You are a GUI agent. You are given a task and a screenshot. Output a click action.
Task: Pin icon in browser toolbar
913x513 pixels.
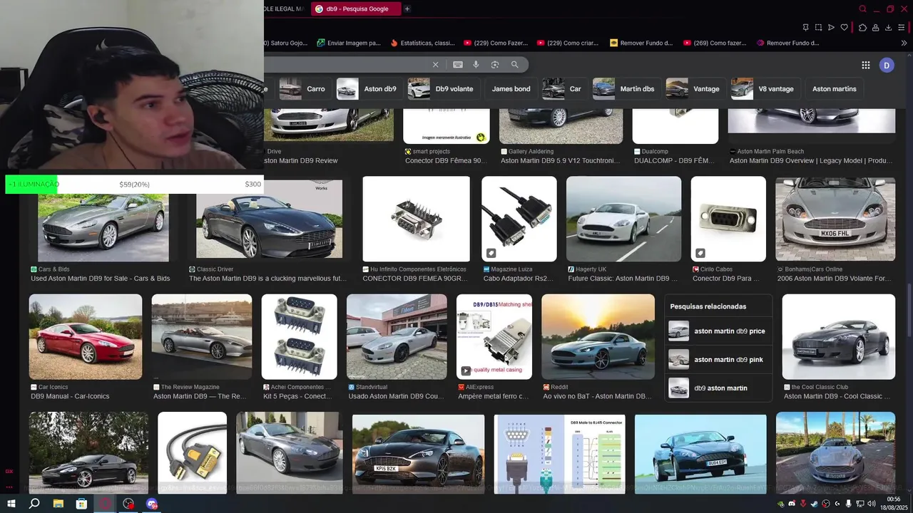click(x=805, y=27)
